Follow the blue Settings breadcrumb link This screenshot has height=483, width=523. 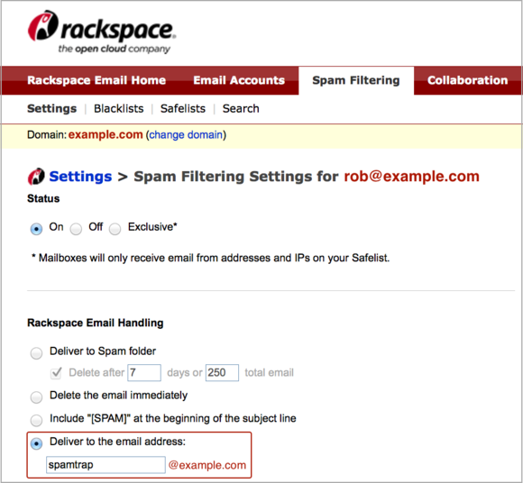(x=80, y=177)
